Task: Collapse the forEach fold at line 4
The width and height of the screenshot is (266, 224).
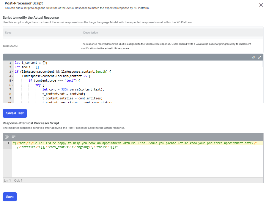Action: tap(12, 76)
